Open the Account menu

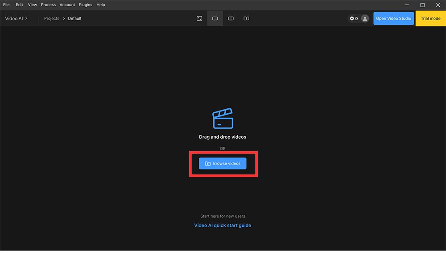(x=67, y=5)
